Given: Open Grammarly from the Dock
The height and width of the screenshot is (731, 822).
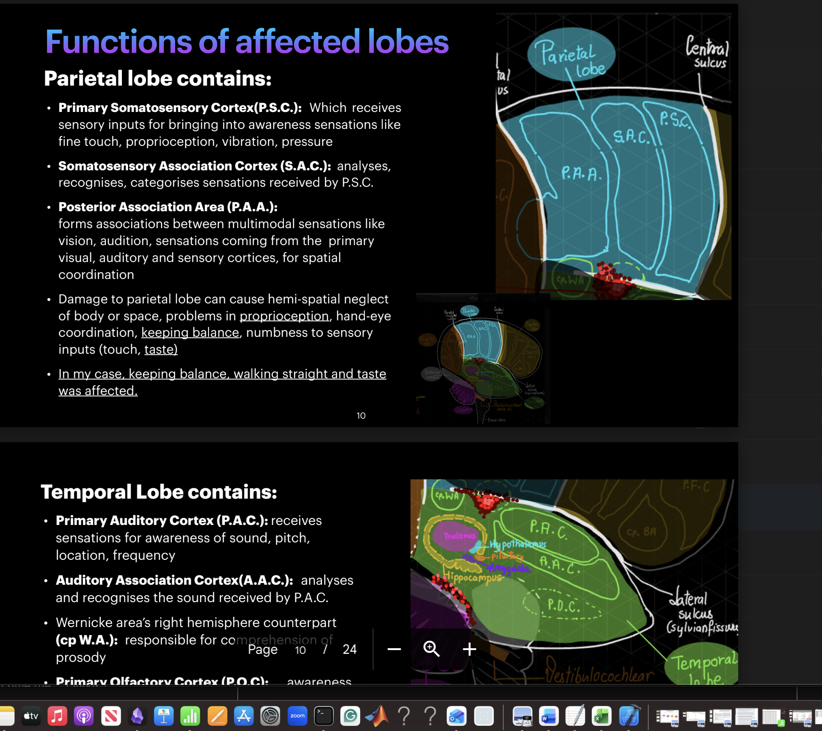Looking at the screenshot, I should pyautogui.click(x=350, y=716).
